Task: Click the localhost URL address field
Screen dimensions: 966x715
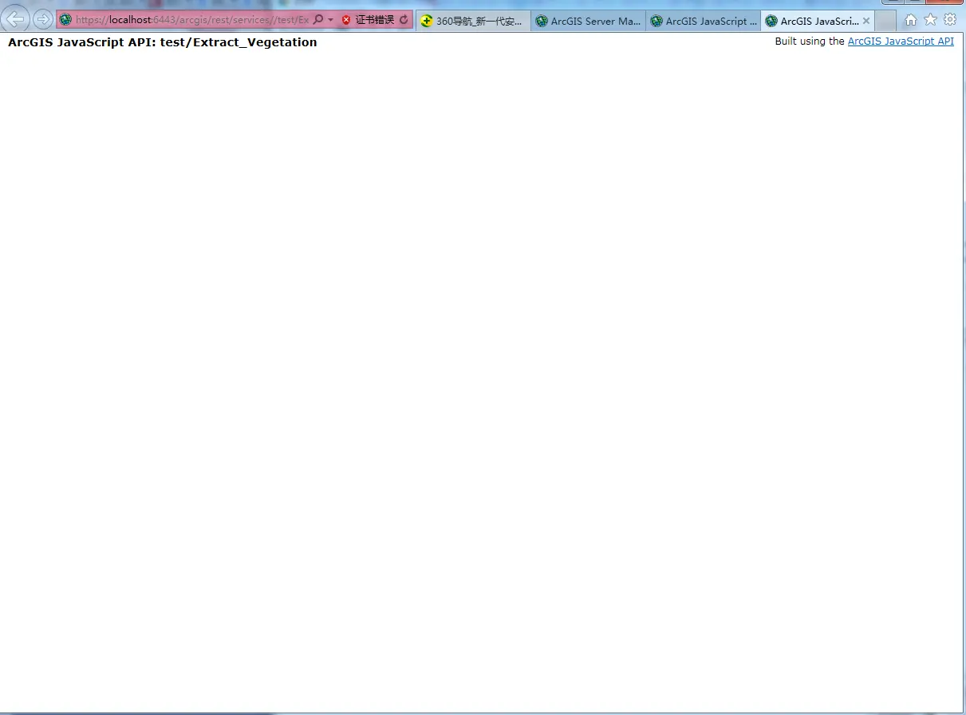Action: (192, 19)
